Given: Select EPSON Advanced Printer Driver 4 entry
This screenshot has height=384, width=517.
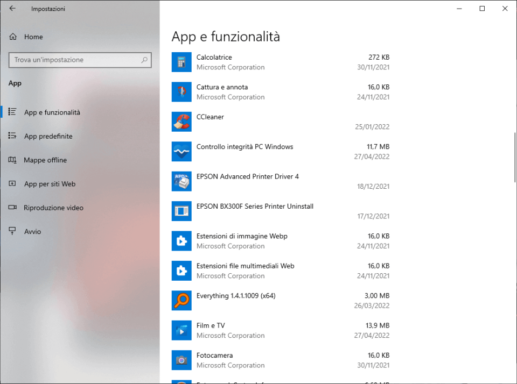Looking at the screenshot, I should 280,181.
